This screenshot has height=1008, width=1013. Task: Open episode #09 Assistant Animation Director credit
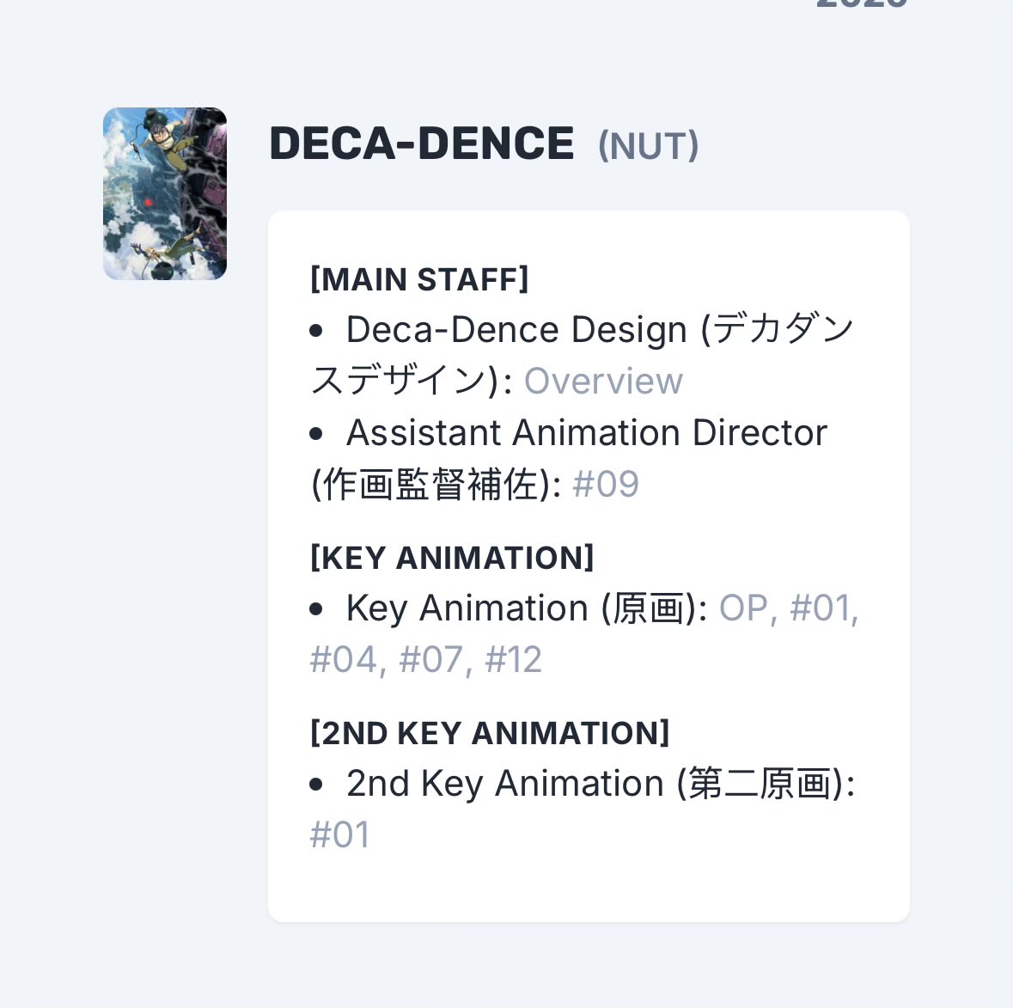point(606,484)
